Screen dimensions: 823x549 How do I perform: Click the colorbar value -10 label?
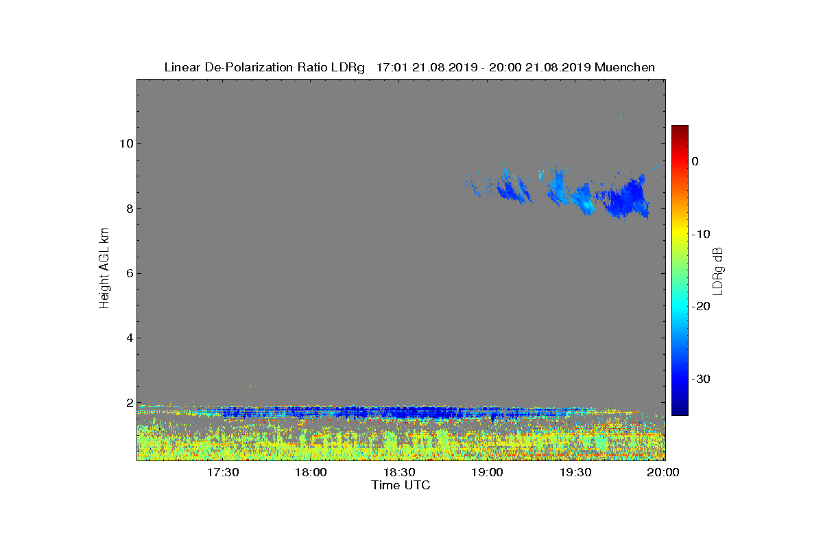[x=700, y=234]
